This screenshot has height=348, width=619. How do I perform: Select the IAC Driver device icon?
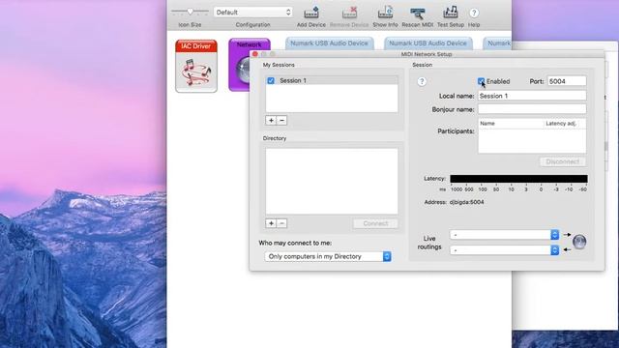pyautogui.click(x=196, y=66)
